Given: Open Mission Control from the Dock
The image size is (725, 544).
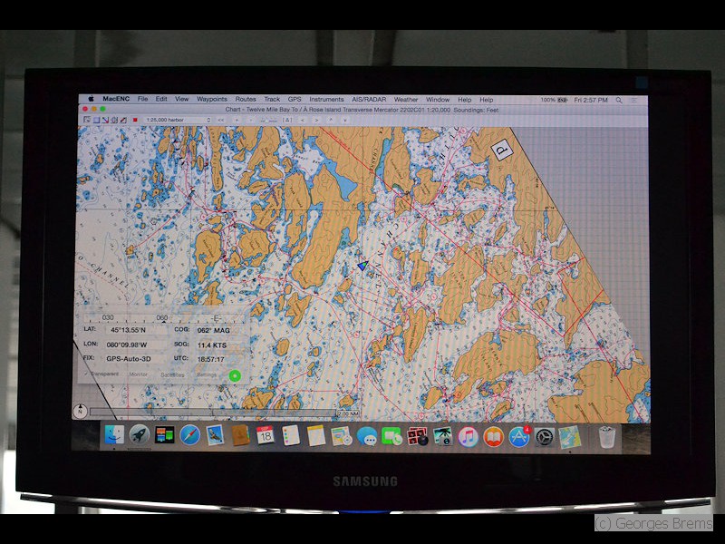Looking at the screenshot, I should [164, 435].
